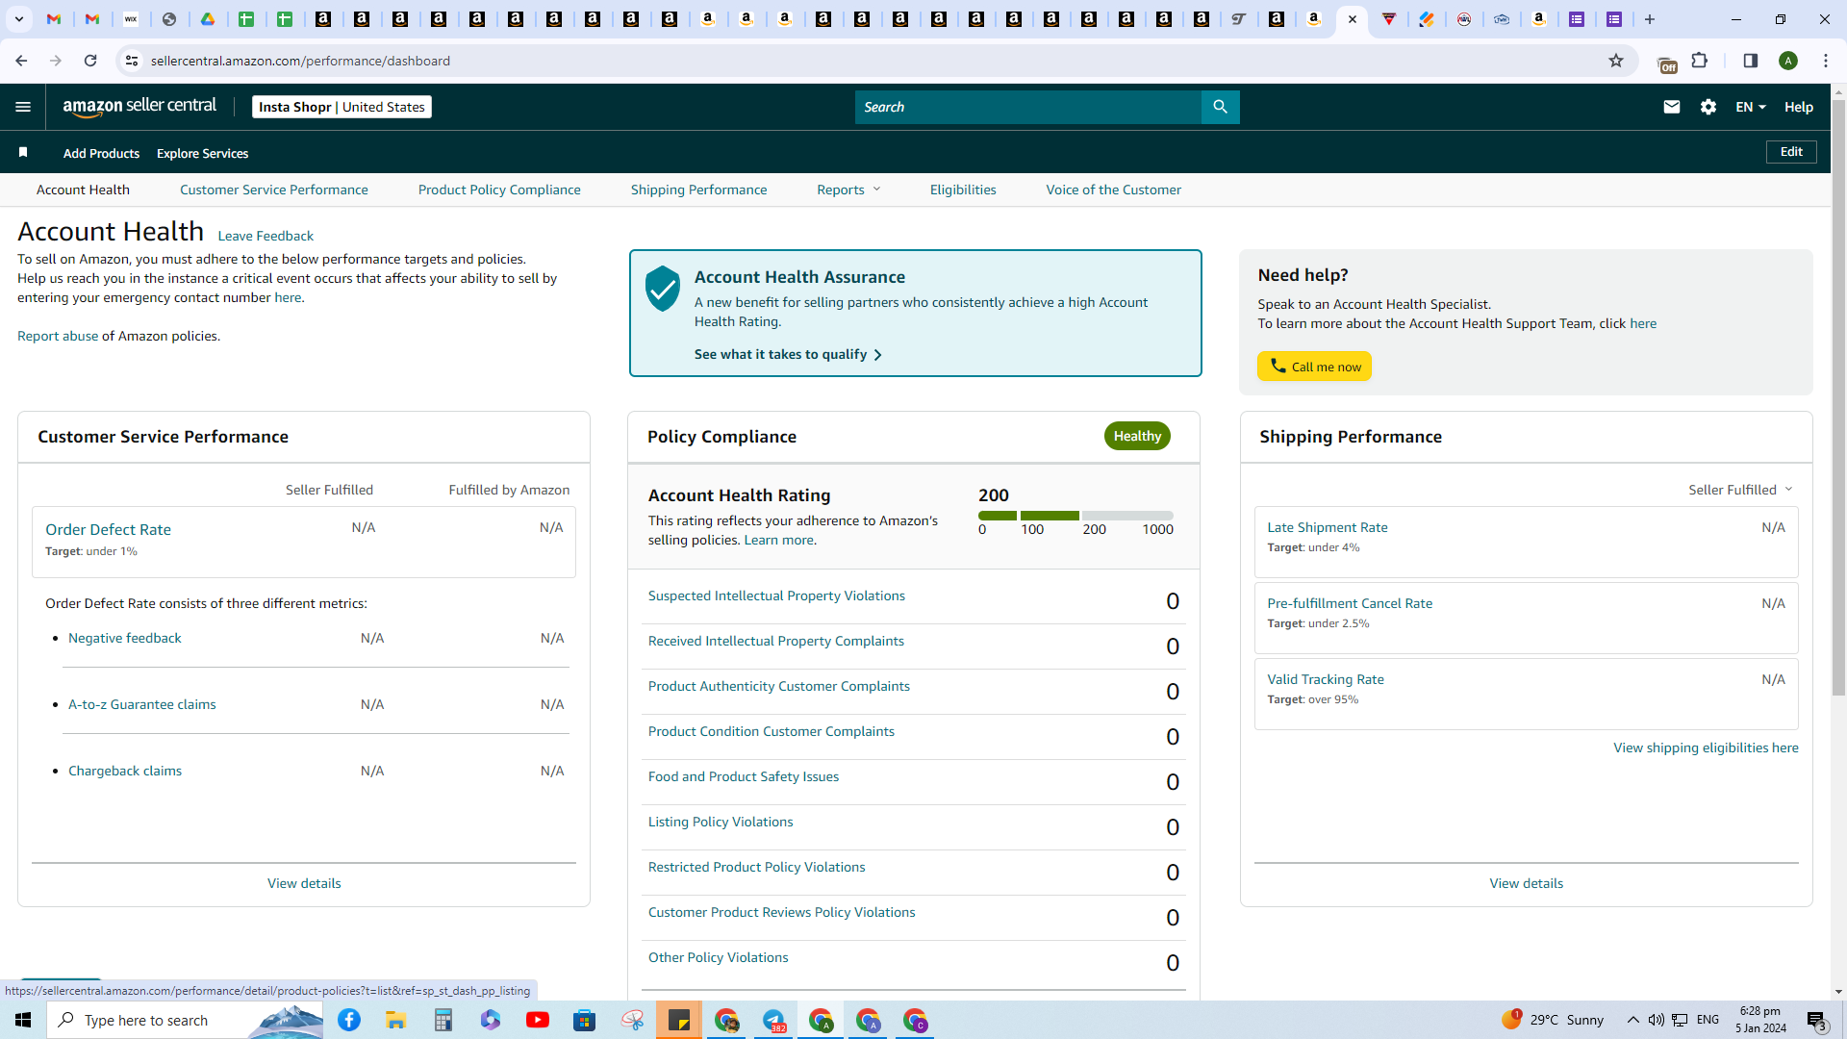Screen dimensions: 1847x1039
Task: Show hidden system tray icons
Action: click(1632, 1020)
